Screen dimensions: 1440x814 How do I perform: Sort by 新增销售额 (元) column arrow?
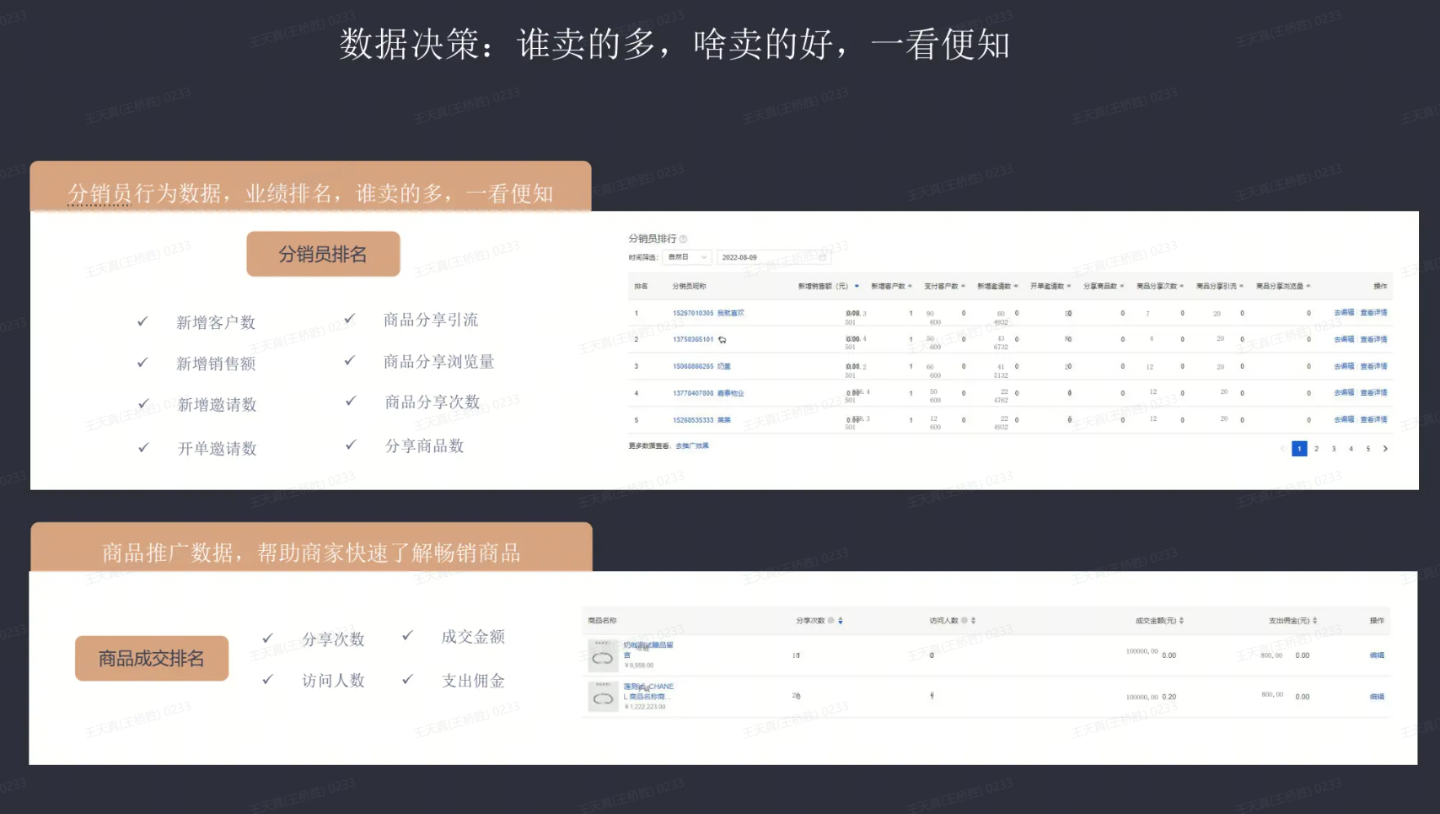click(x=857, y=287)
